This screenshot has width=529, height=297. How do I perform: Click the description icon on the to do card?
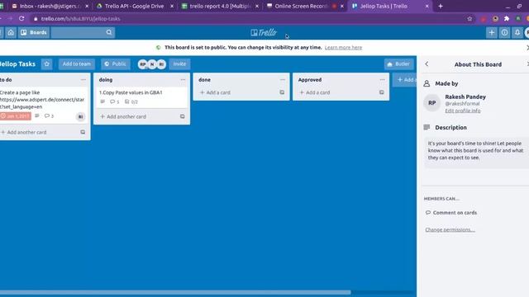[37, 115]
